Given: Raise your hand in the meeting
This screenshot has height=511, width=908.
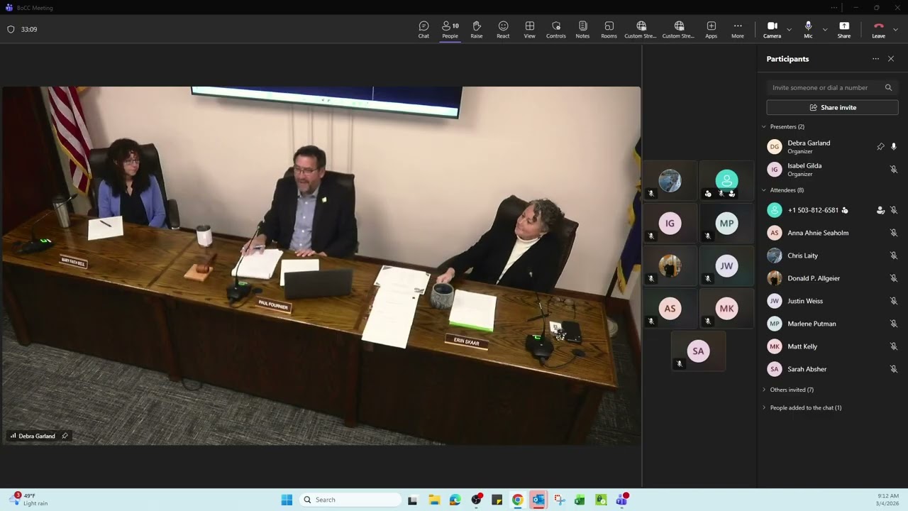Looking at the screenshot, I should click(477, 29).
